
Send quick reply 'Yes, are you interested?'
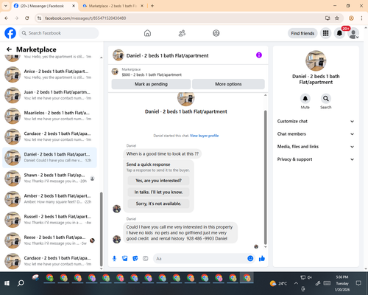pyautogui.click(x=158, y=181)
